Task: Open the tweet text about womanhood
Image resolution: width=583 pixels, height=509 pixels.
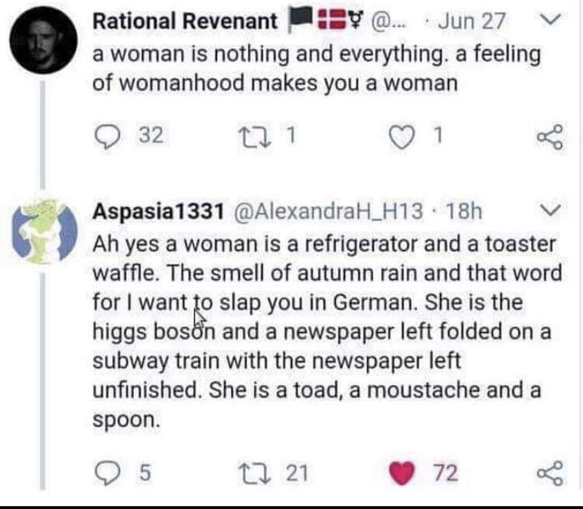Action: click(x=315, y=68)
